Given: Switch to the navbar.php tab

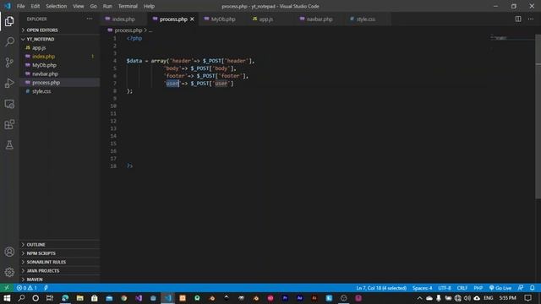Looking at the screenshot, I should click(x=320, y=19).
